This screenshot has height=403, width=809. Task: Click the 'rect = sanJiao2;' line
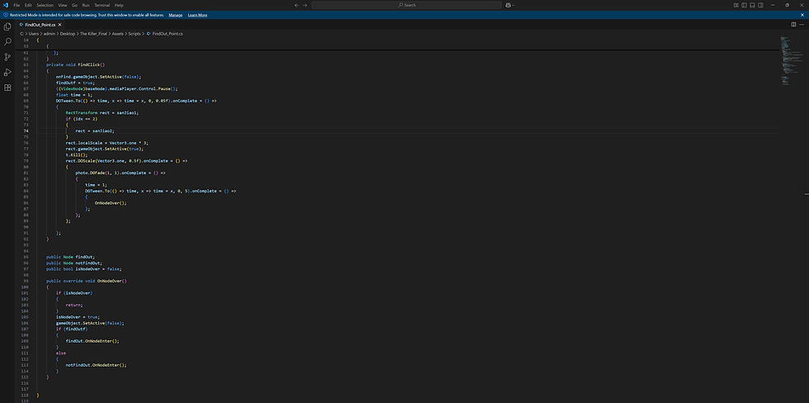tap(96, 131)
